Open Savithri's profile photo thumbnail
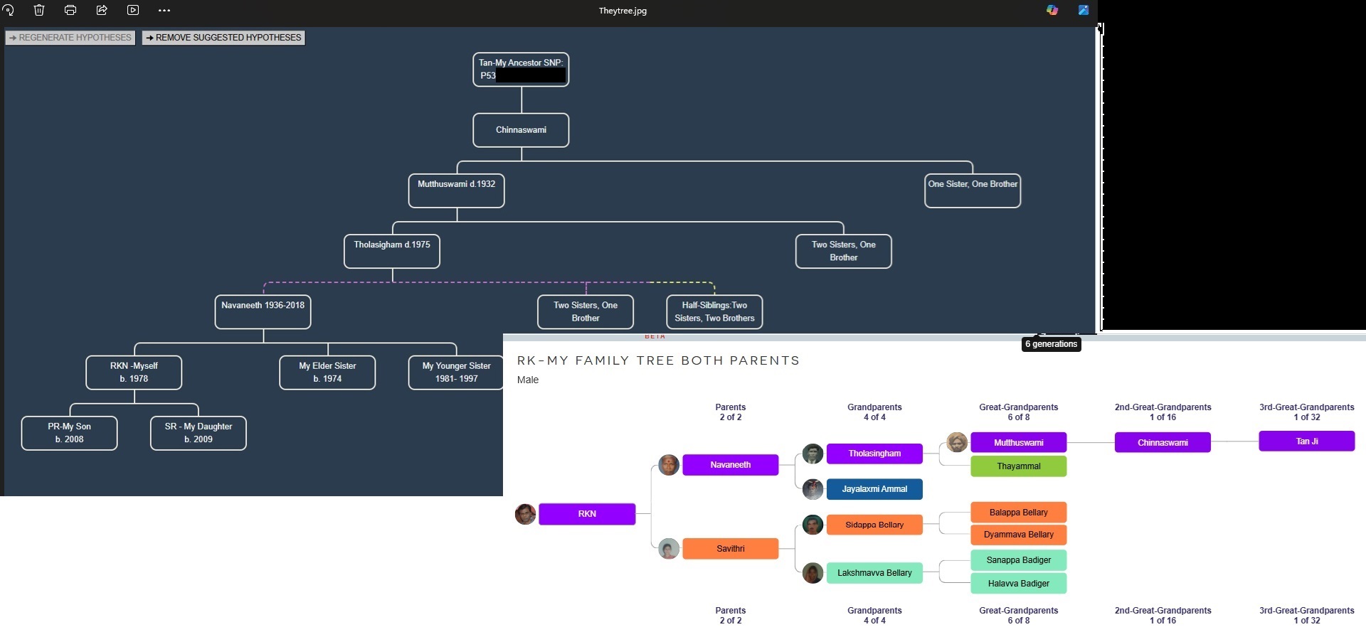Image resolution: width=1366 pixels, height=632 pixels. (x=669, y=549)
